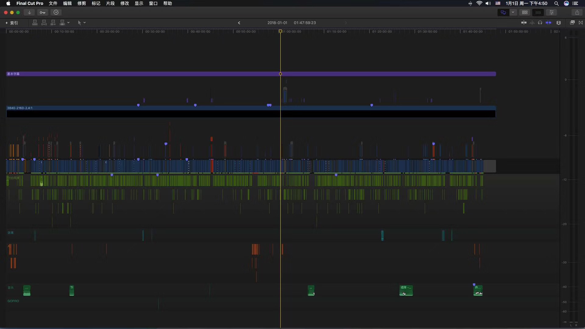Open the keyword editor key icon

point(42,12)
